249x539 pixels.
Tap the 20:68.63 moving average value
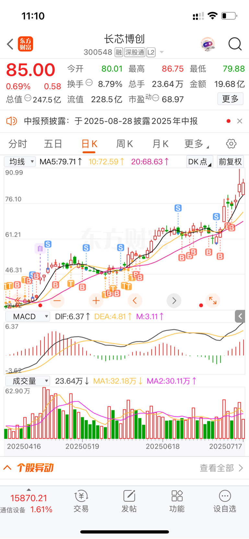[150, 162]
